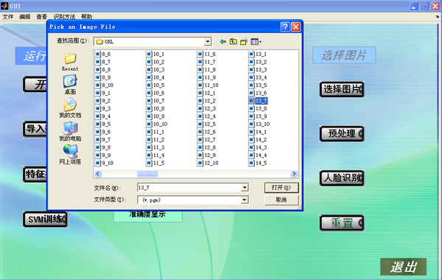Expand the 查找范围 ORL folder dropdown
Screen dimensions: 442x280
(x=208, y=42)
